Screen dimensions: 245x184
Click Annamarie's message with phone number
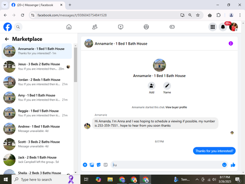pos(155,123)
